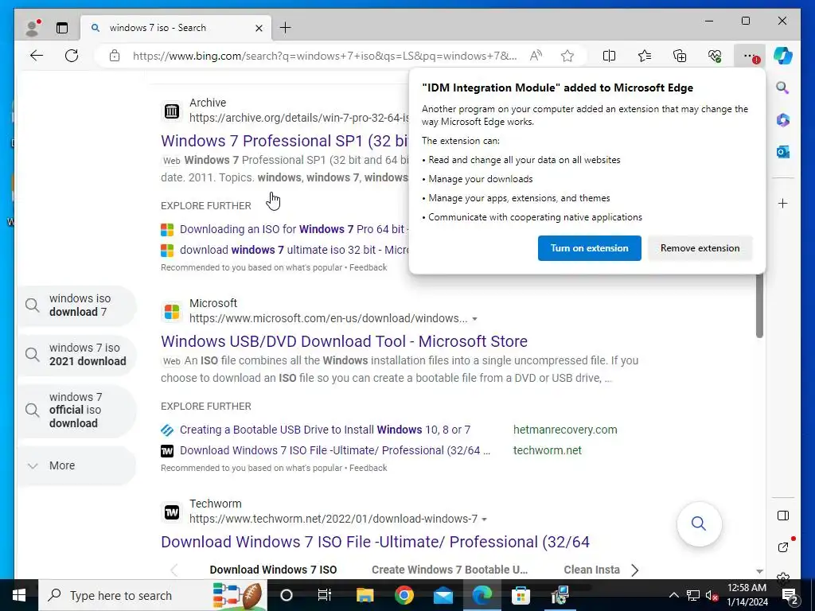Open download windows 7 ultimate iso 32 bit link
815x611 pixels.
click(294, 250)
